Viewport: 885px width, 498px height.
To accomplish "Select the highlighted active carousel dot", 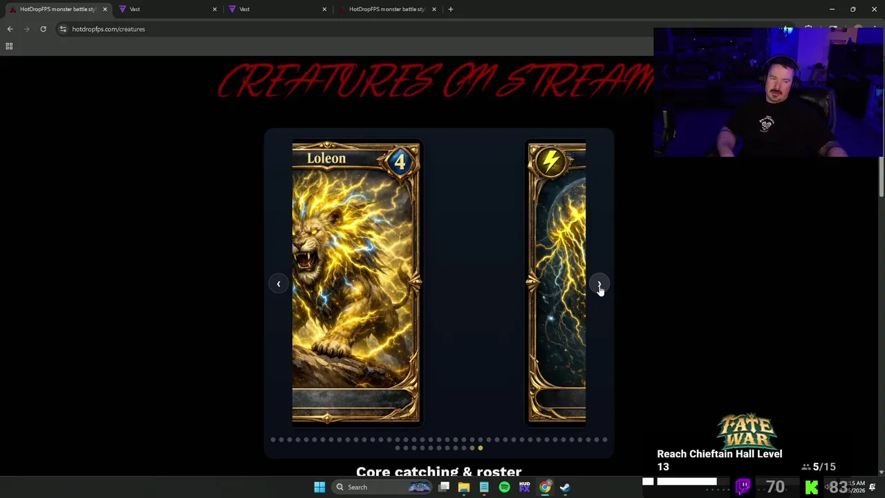I will coord(481,448).
